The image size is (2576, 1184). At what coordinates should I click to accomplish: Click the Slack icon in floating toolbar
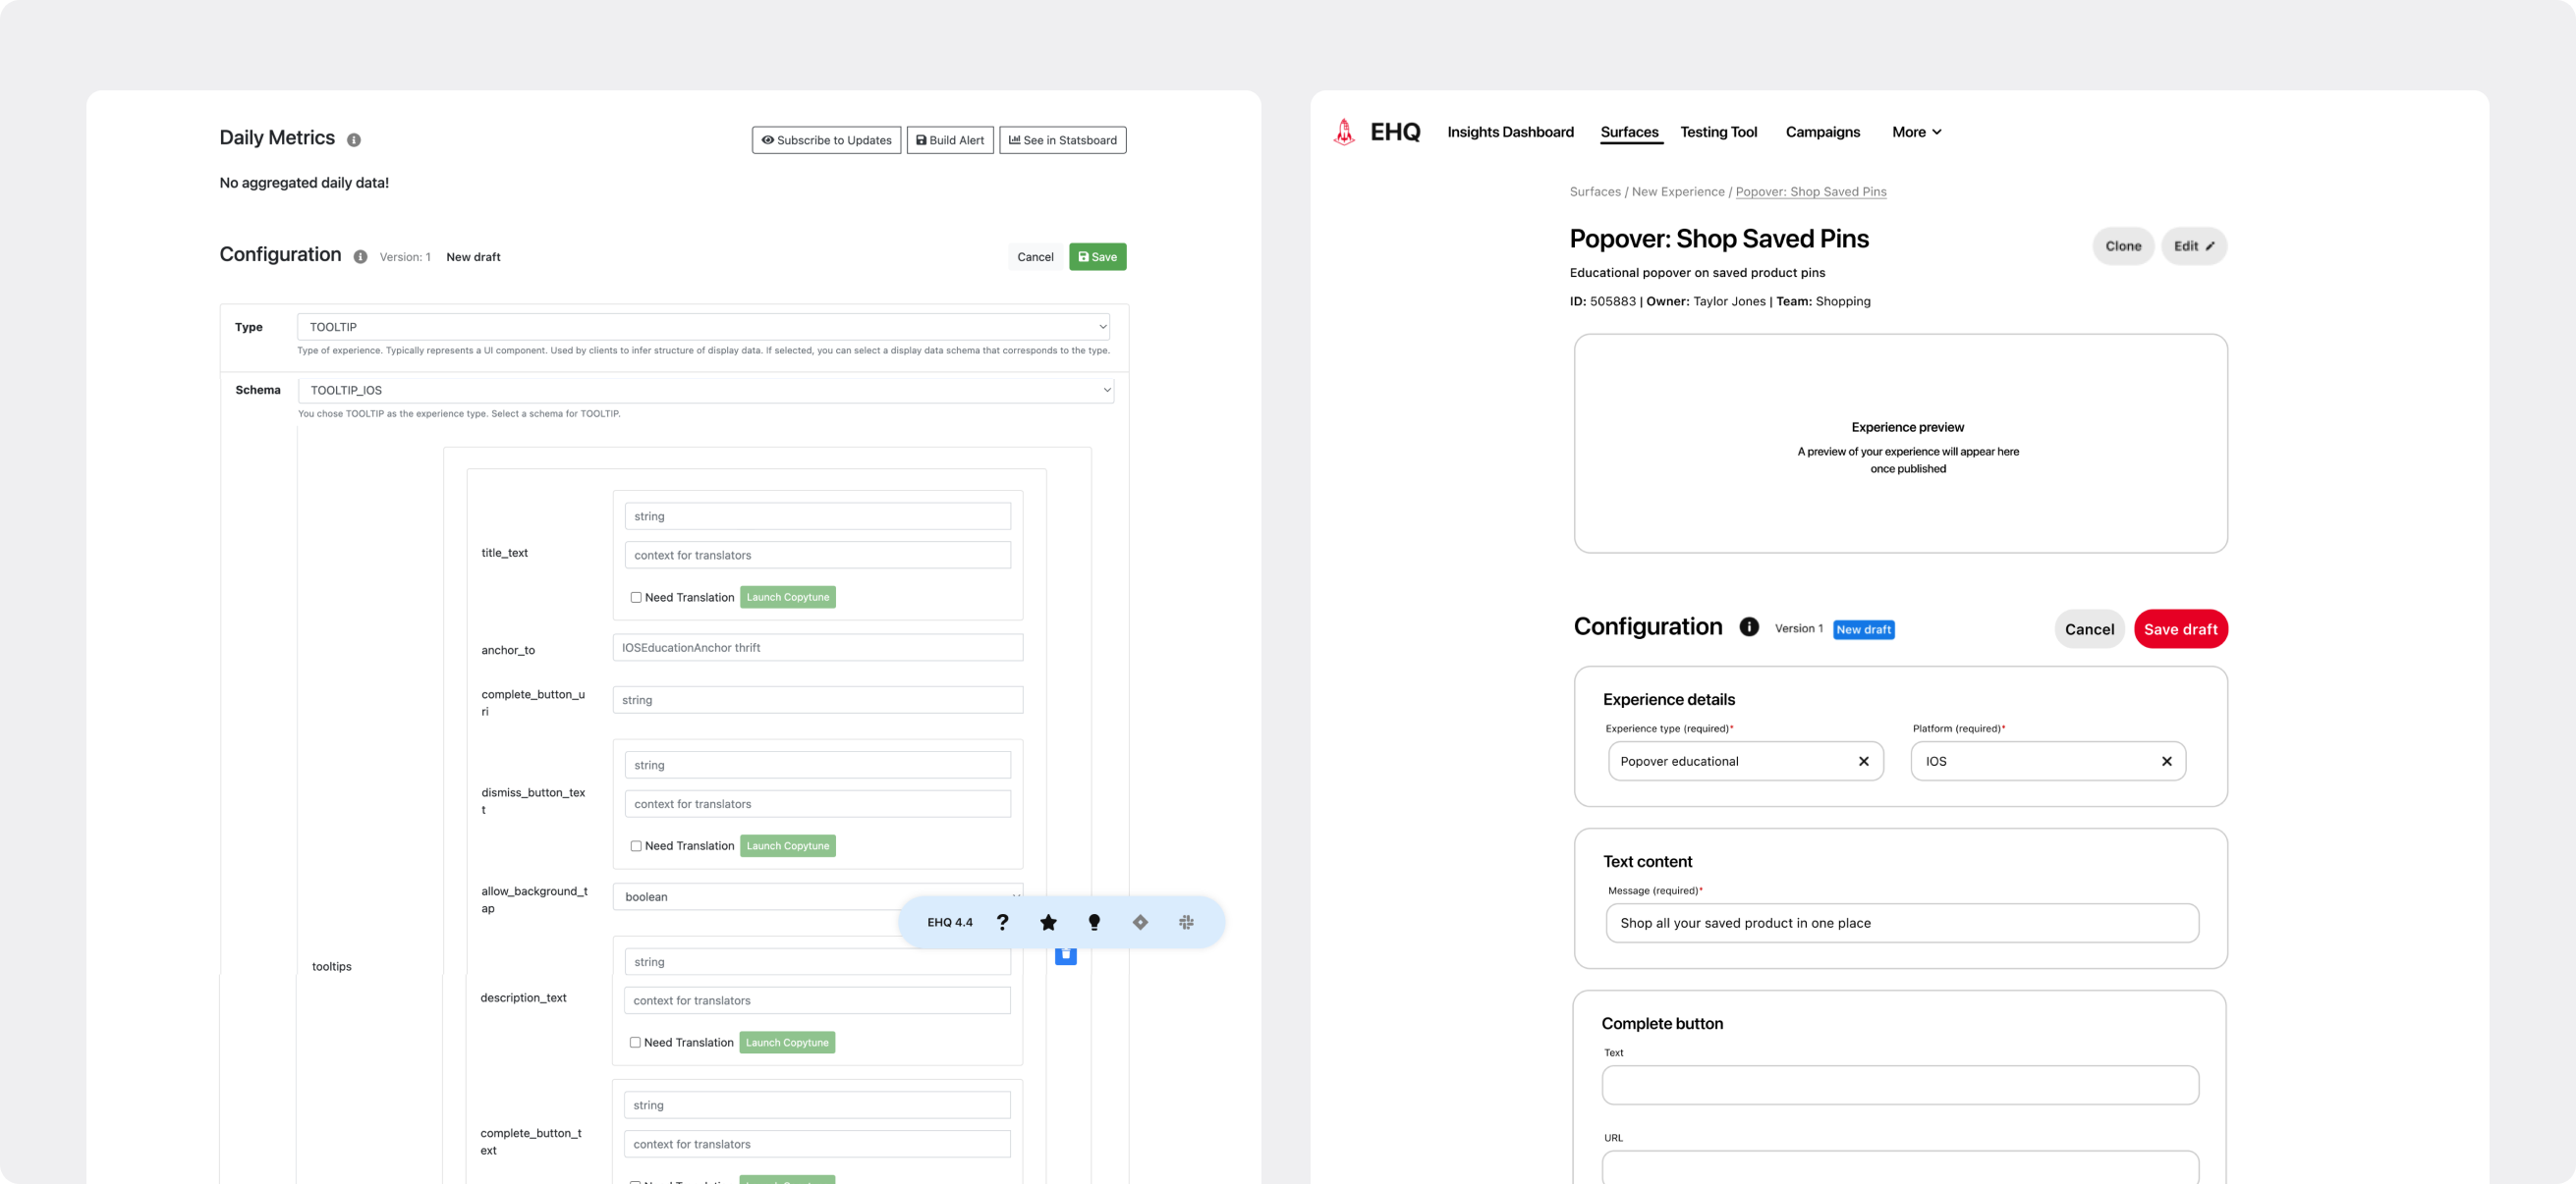tap(1186, 922)
